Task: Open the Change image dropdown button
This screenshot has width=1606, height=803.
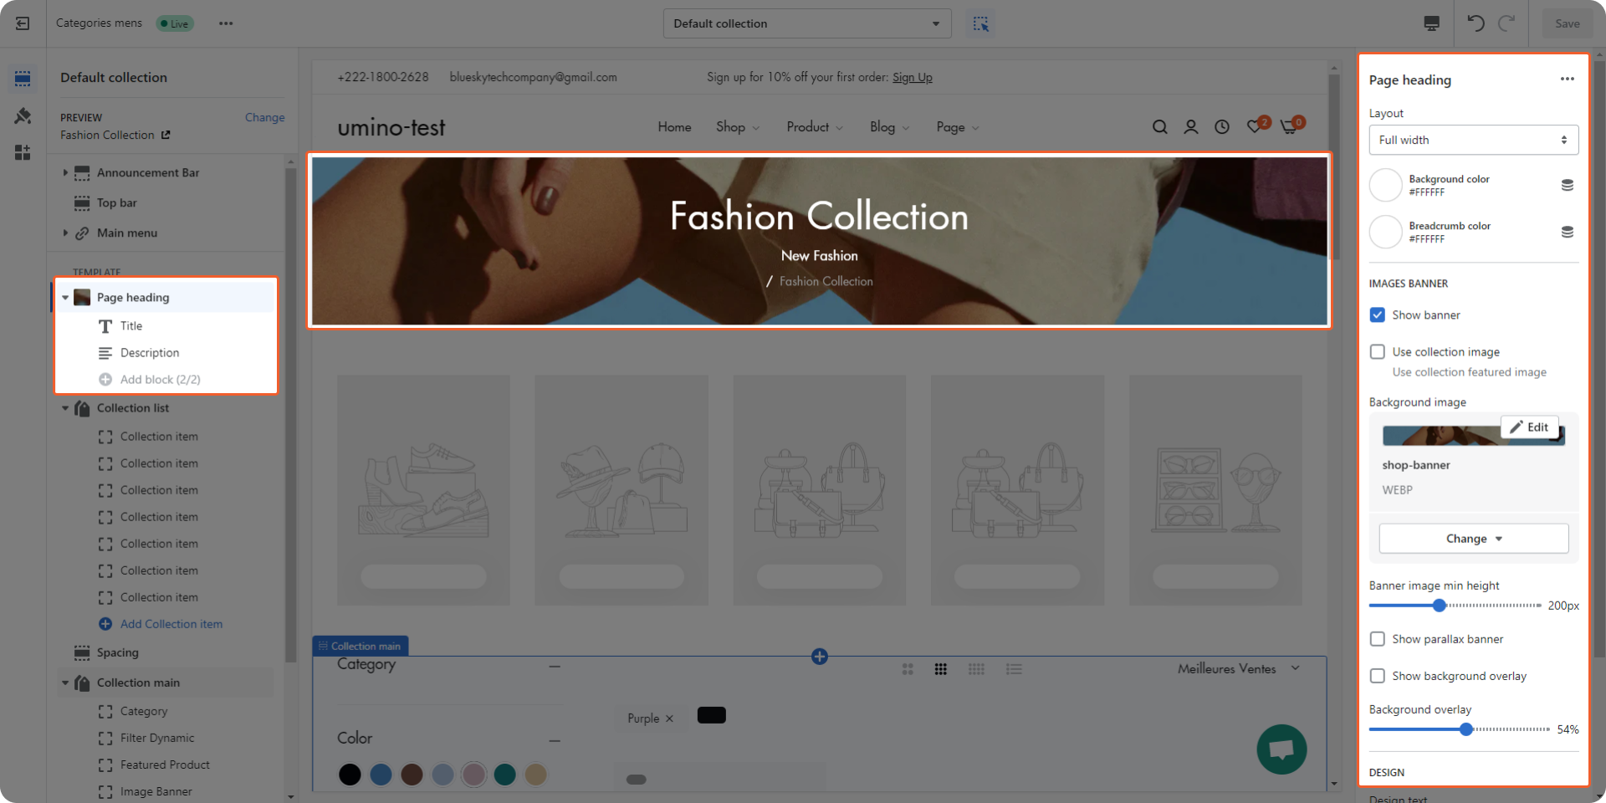Action: 1473,539
